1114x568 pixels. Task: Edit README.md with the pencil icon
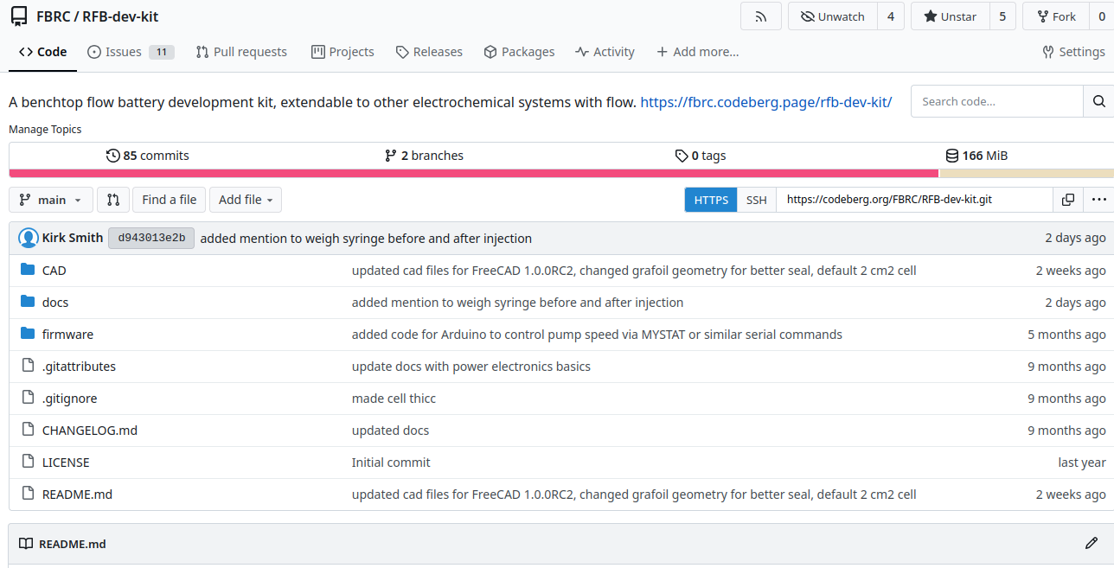tap(1091, 544)
